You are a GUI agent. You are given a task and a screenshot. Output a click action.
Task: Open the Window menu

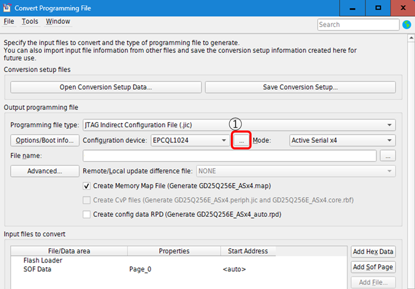click(58, 21)
